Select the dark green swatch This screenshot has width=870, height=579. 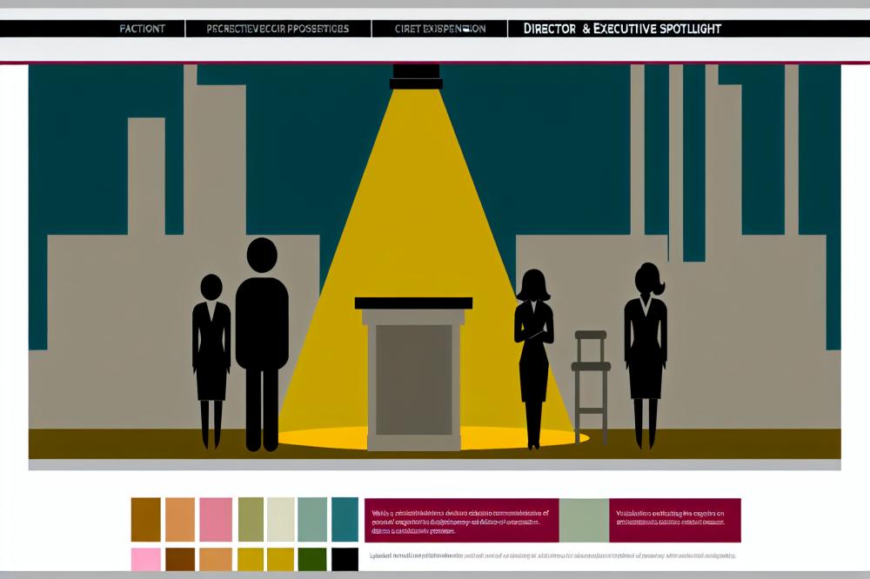click(x=311, y=559)
